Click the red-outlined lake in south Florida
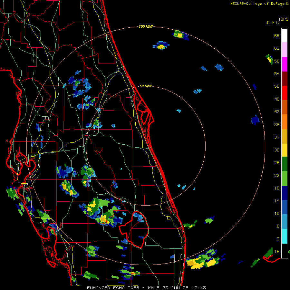Image resolution: width=290 pixels, height=290 pixels. (x=134, y=229)
